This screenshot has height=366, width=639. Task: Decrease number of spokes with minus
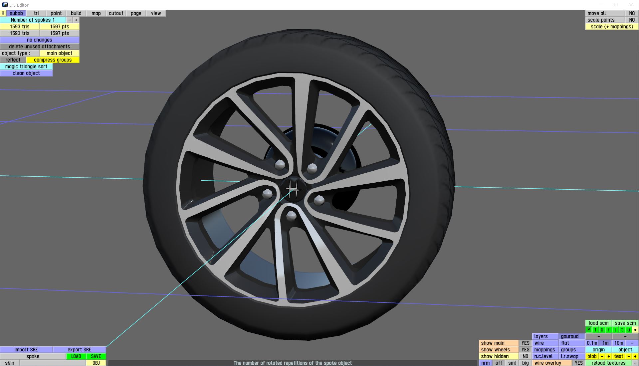(x=70, y=20)
